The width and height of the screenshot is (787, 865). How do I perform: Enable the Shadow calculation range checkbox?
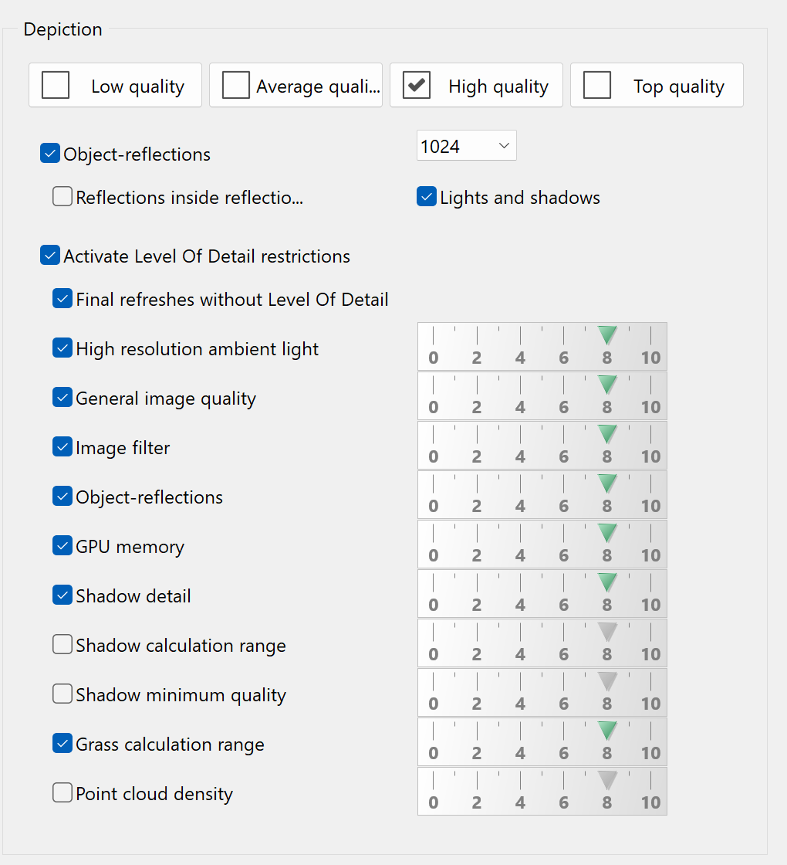click(x=62, y=644)
